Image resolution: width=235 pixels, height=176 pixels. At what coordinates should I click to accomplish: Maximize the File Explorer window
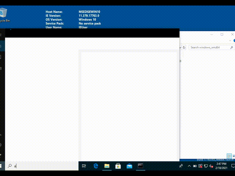[222, 34]
